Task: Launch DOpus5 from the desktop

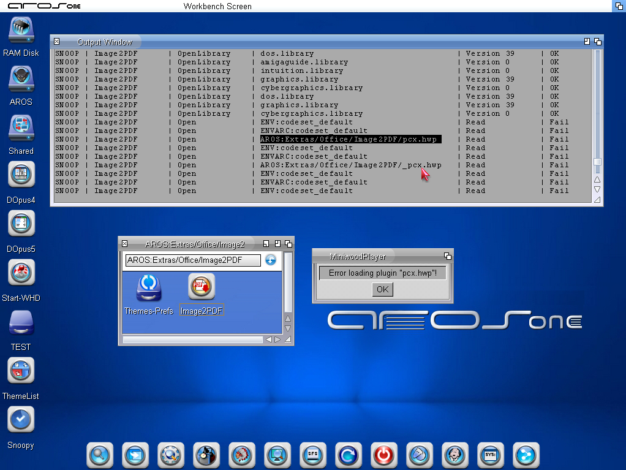Action: pos(21,223)
